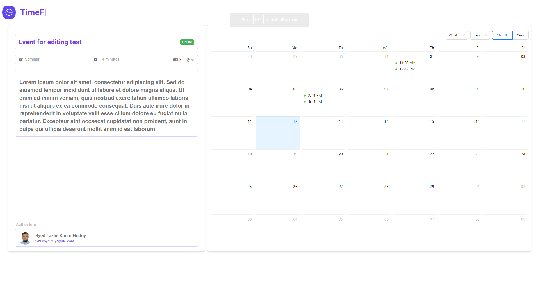Click the Online status badge
Viewport: 539px width, 303px height.
[x=187, y=42]
